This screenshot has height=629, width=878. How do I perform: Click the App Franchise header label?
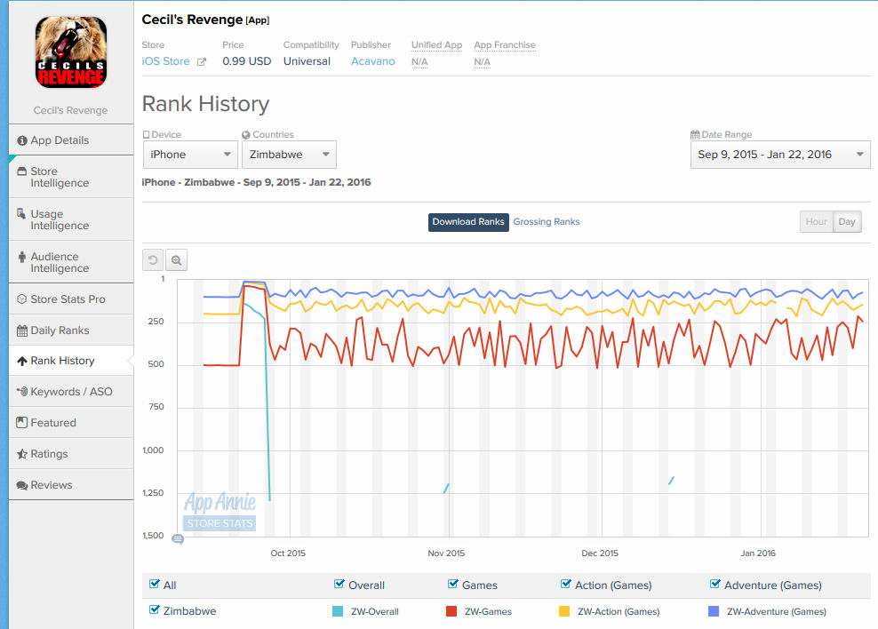505,44
